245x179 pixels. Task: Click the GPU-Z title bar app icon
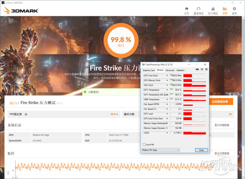(x=143, y=64)
